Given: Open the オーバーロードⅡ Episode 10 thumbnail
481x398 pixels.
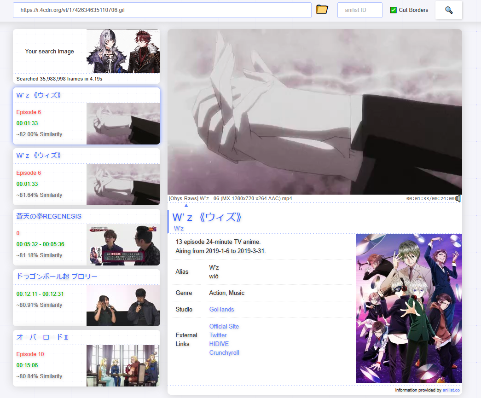Looking at the screenshot, I should (123, 365).
